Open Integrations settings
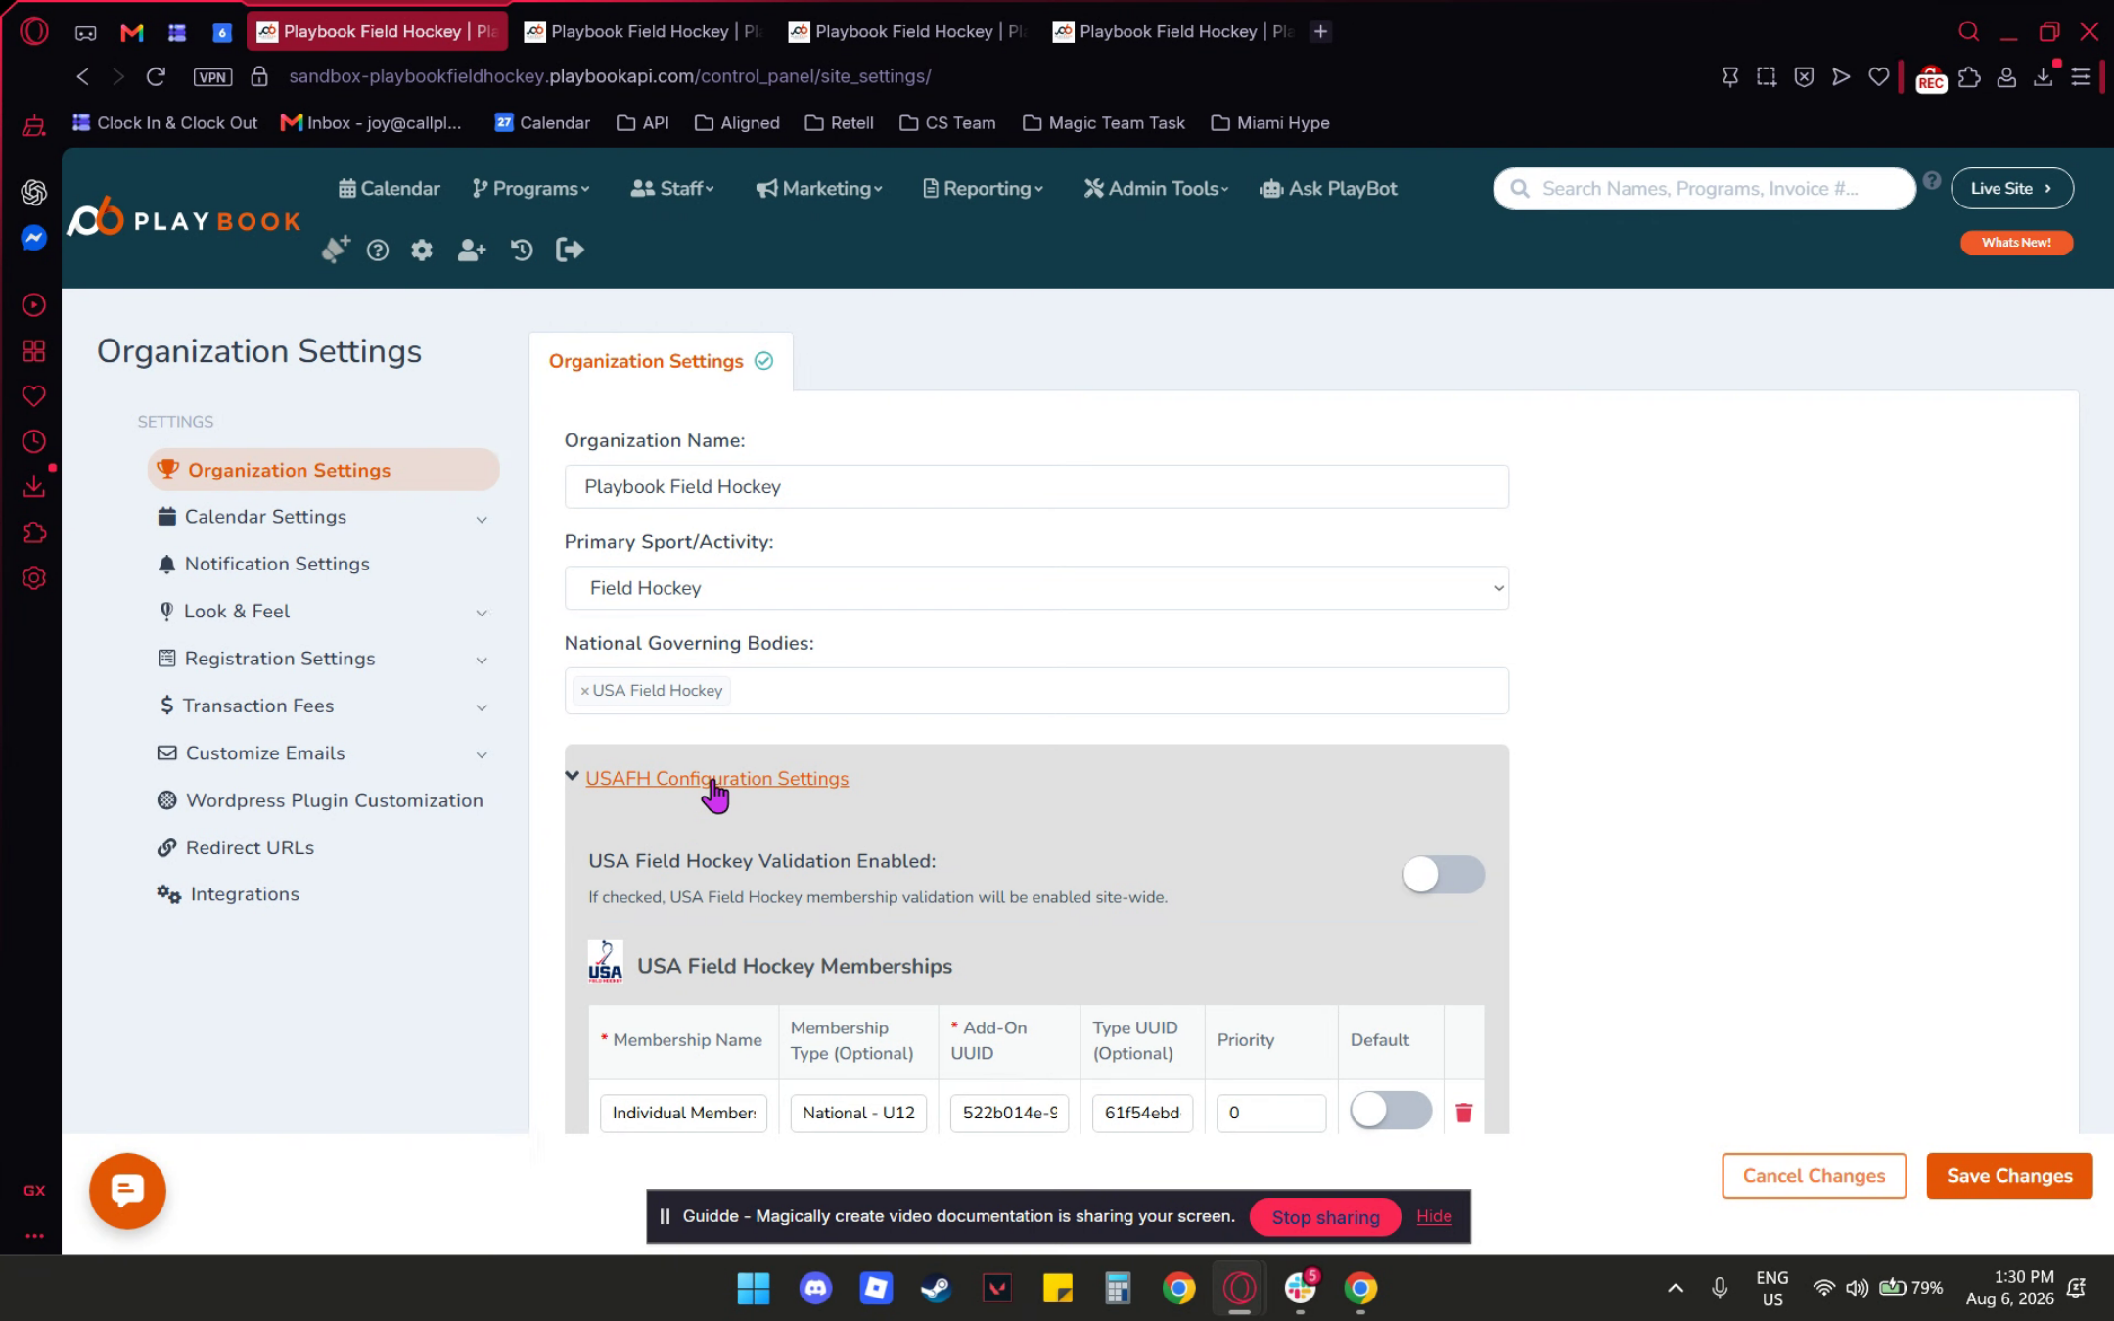The image size is (2114, 1321). [245, 894]
